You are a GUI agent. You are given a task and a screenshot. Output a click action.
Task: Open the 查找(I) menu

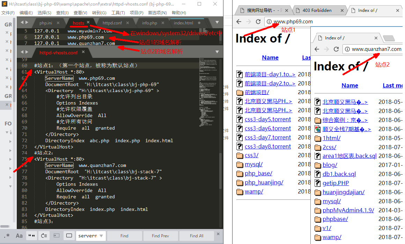point(62,13)
